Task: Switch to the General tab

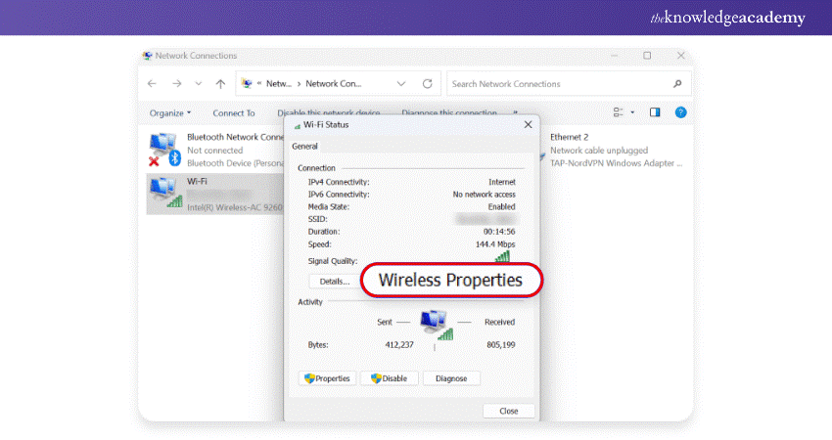Action: click(304, 146)
